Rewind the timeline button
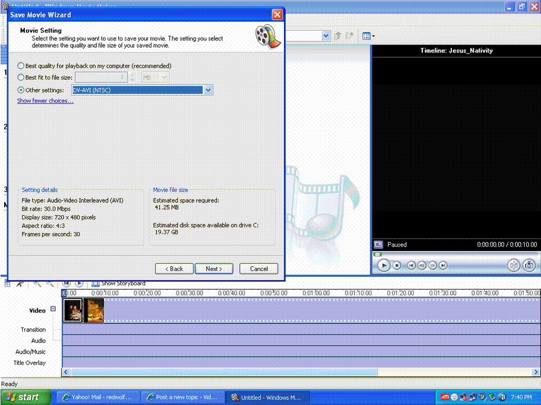The width and height of the screenshot is (541, 405). click(66, 284)
